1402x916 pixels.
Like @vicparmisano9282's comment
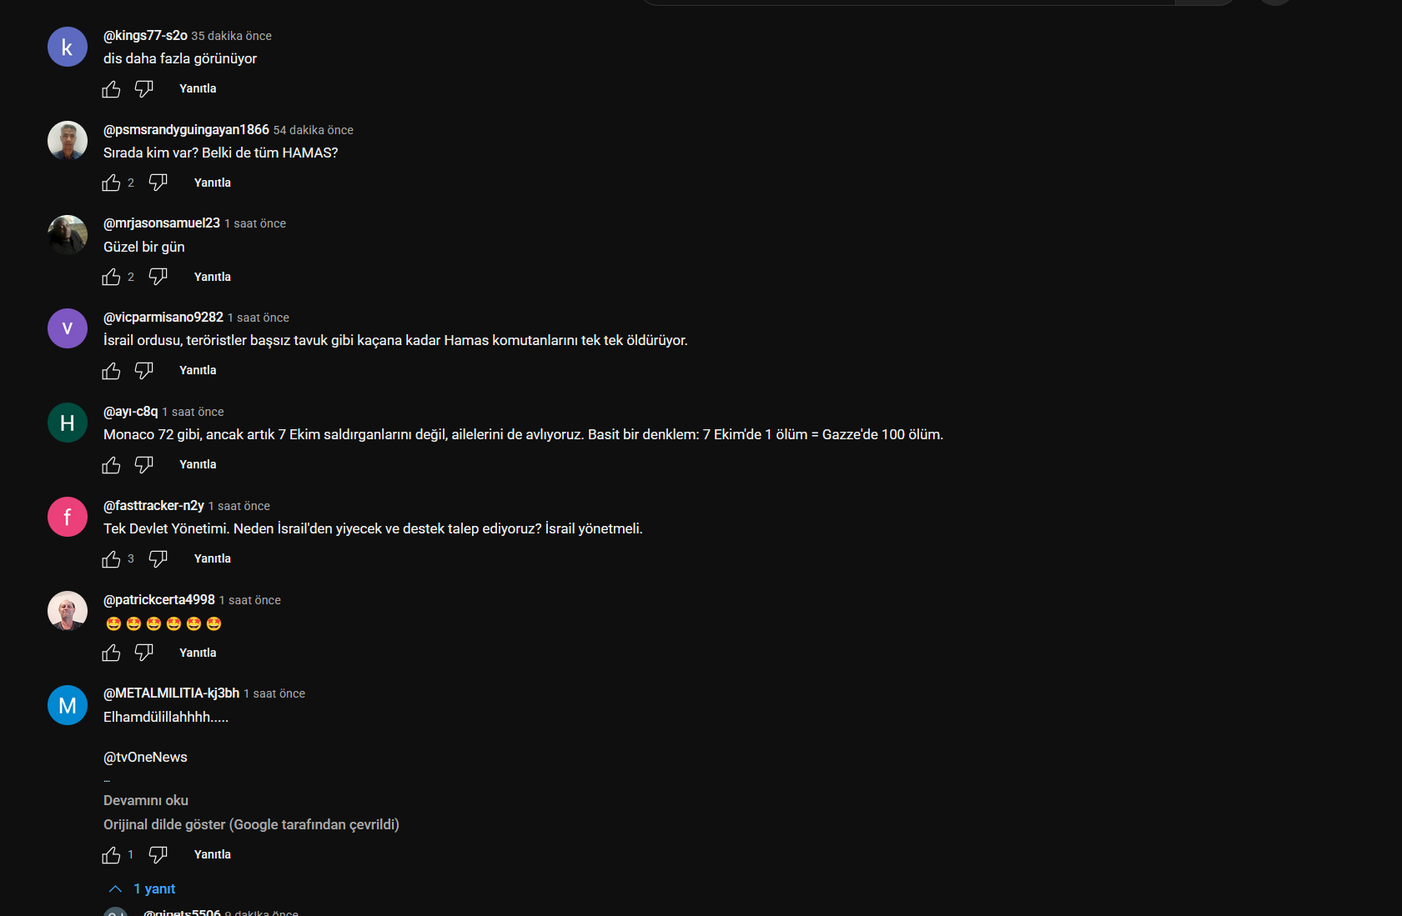coord(111,371)
